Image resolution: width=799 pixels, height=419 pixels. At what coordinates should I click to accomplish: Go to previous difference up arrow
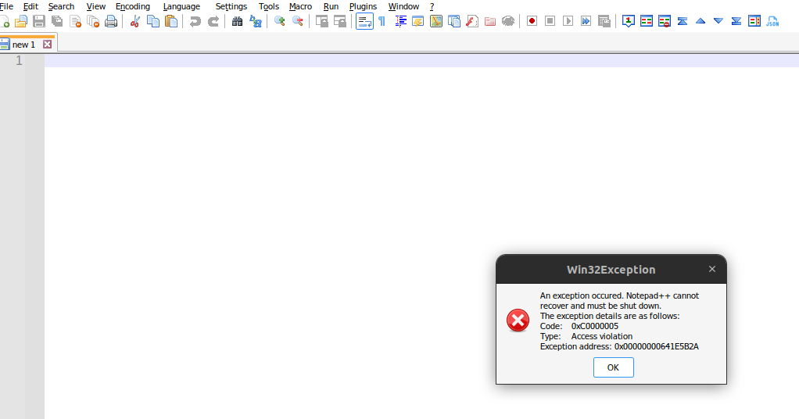click(700, 21)
